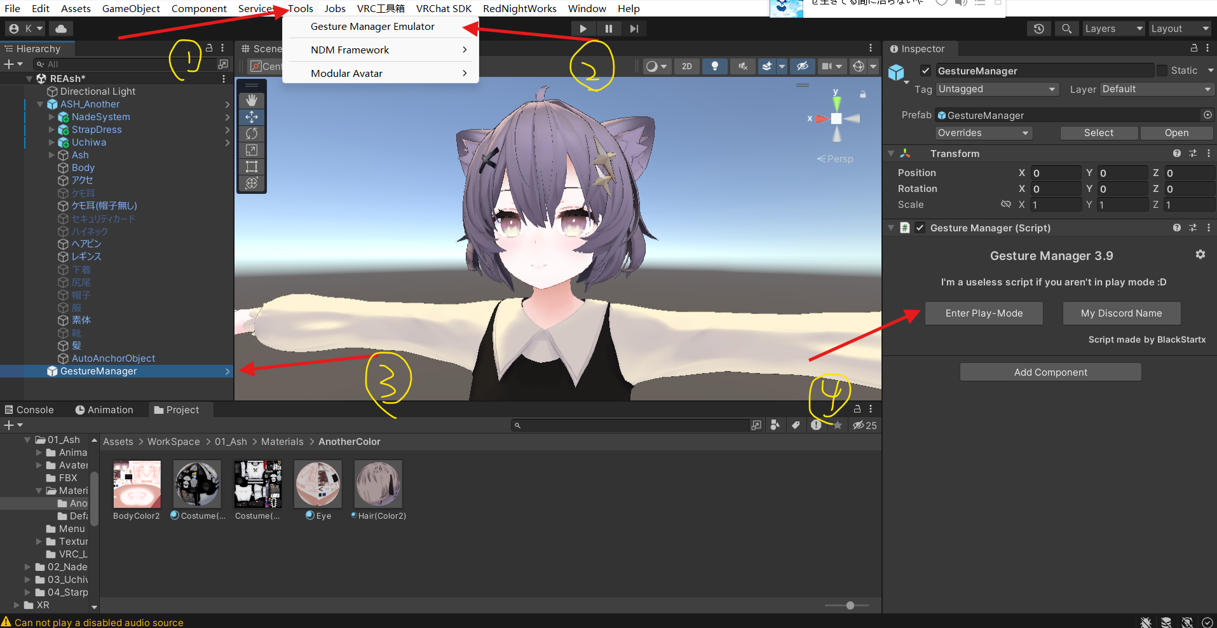This screenshot has height=628, width=1217.
Task: Open the favorites star filter in the Project panel
Action: (838, 425)
